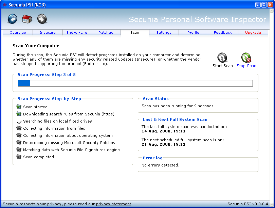
Task: Click the Stop Scan green icon
Action: point(246,58)
